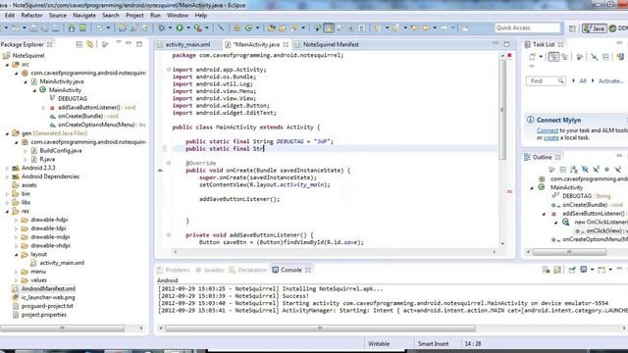Click the search magnifier in Task List Find

560,80
